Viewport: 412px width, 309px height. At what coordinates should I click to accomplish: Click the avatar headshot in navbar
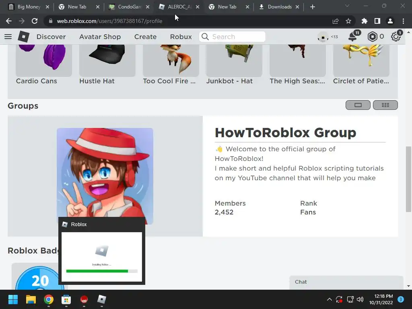(323, 37)
